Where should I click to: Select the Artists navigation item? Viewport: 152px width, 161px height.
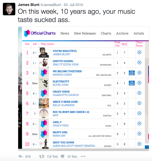[139, 33]
